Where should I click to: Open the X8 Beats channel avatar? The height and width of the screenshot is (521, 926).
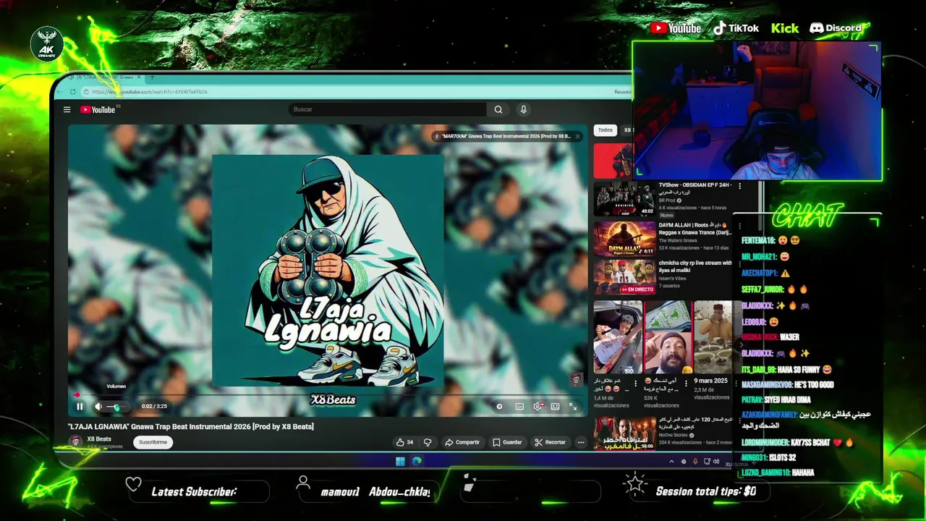(x=75, y=441)
